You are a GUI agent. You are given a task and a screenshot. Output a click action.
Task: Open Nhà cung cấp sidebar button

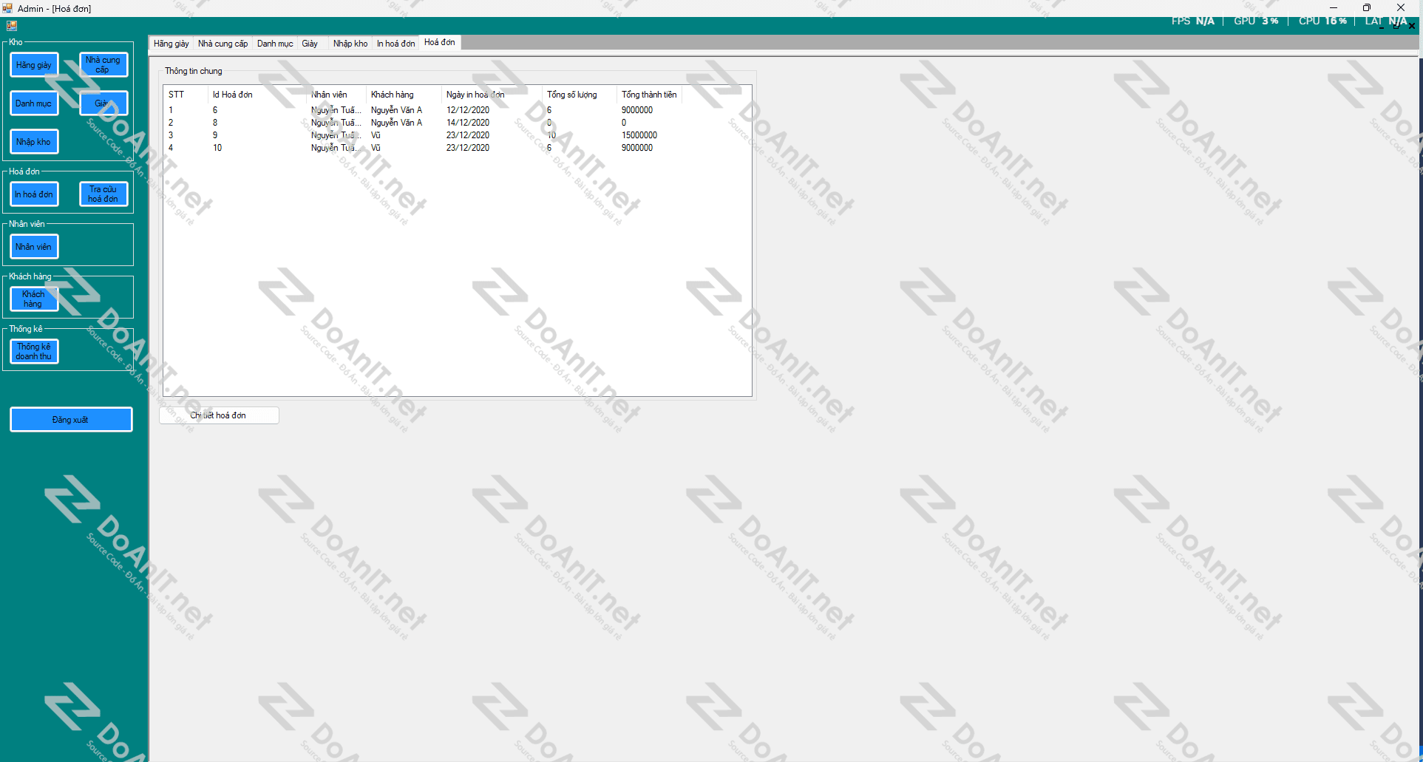(x=103, y=65)
